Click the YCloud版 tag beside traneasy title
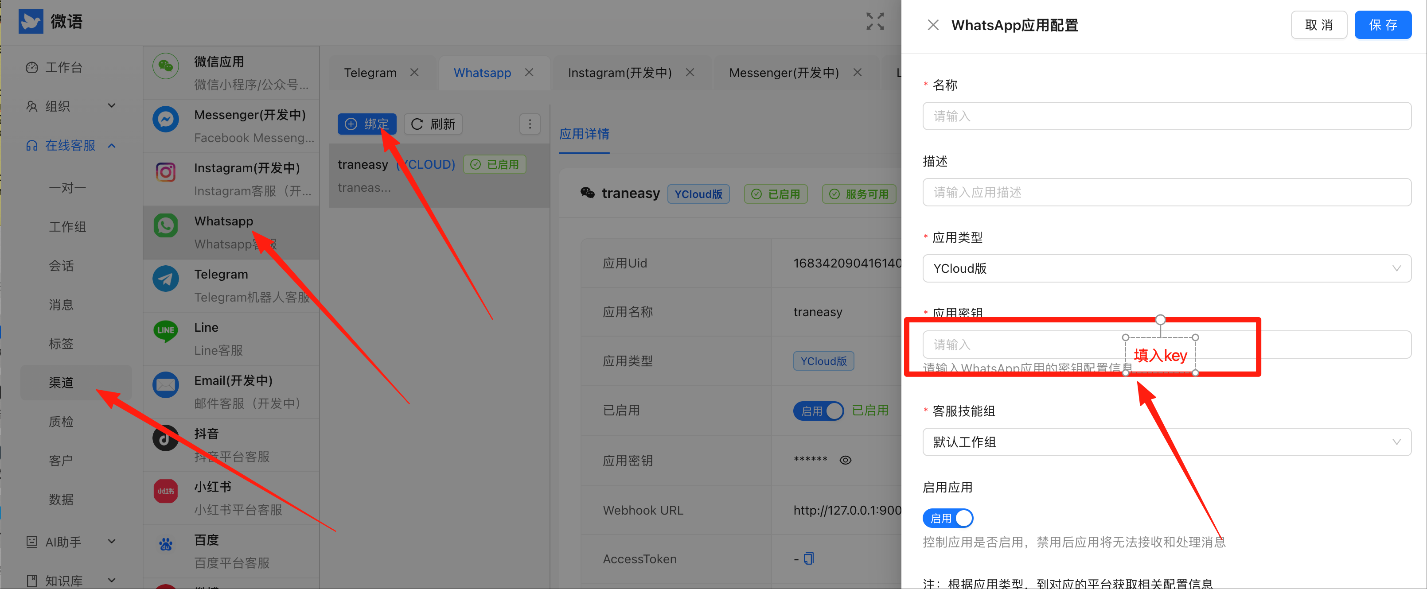This screenshot has height=589, width=1427. pyautogui.click(x=698, y=194)
